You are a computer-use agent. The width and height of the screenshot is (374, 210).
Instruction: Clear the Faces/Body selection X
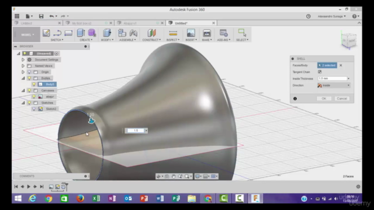tap(341, 65)
